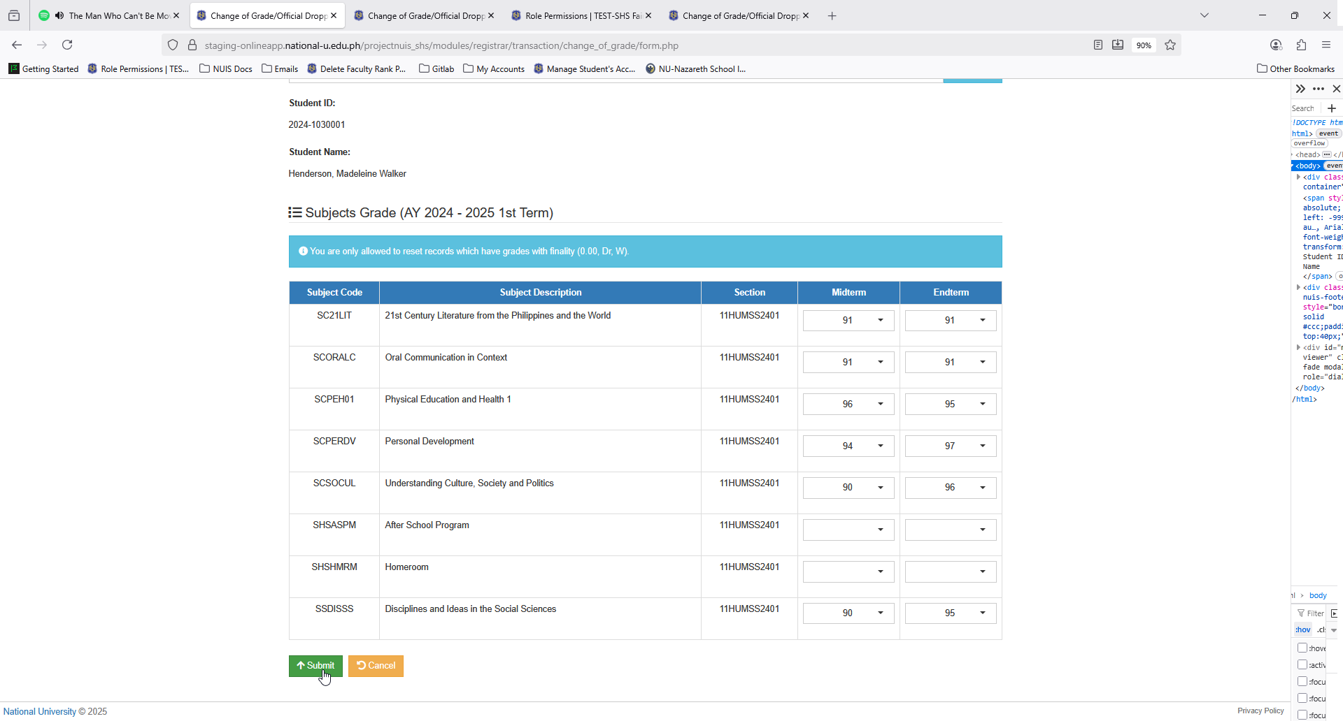Open Manage Student's Acc bookmark
This screenshot has height=721, width=1343.
585,68
